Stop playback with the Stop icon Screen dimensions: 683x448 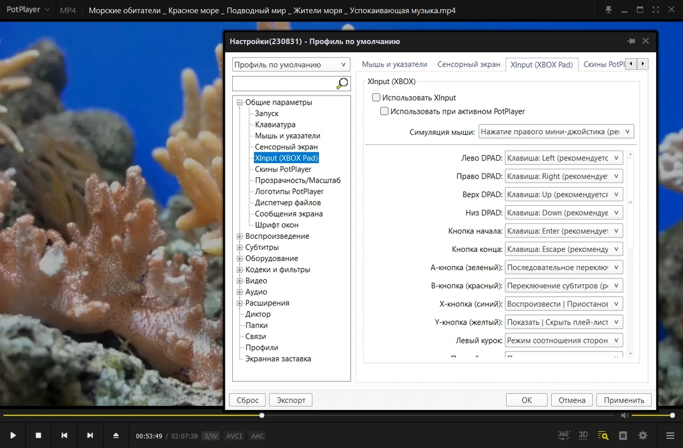(x=39, y=435)
